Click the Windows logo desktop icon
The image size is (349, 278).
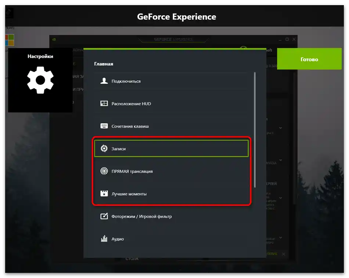[x=10, y=40]
